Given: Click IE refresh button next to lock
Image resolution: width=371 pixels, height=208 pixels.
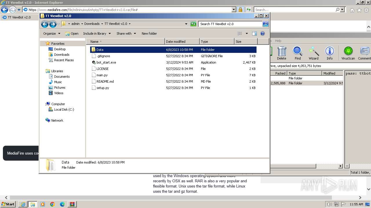Looking at the screenshot, I should click(x=249, y=10).
